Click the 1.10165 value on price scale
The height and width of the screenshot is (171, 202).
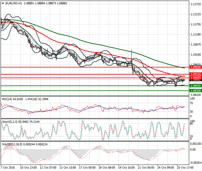[x=195, y=55]
